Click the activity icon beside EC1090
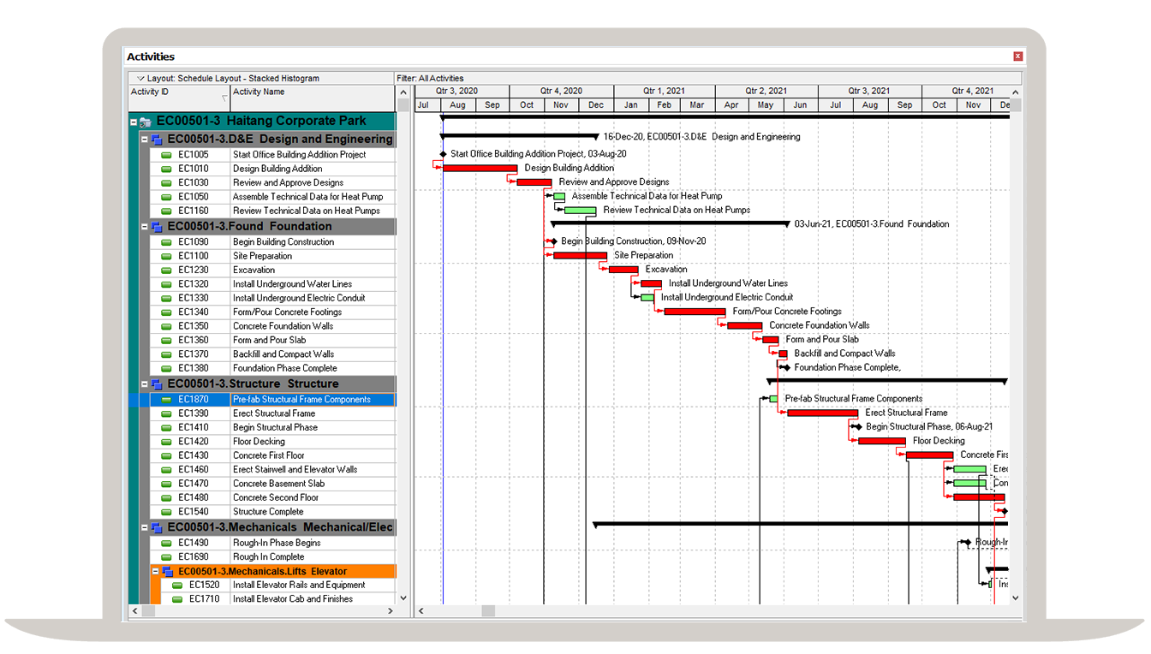This screenshot has width=1151, height=654. pyautogui.click(x=167, y=241)
